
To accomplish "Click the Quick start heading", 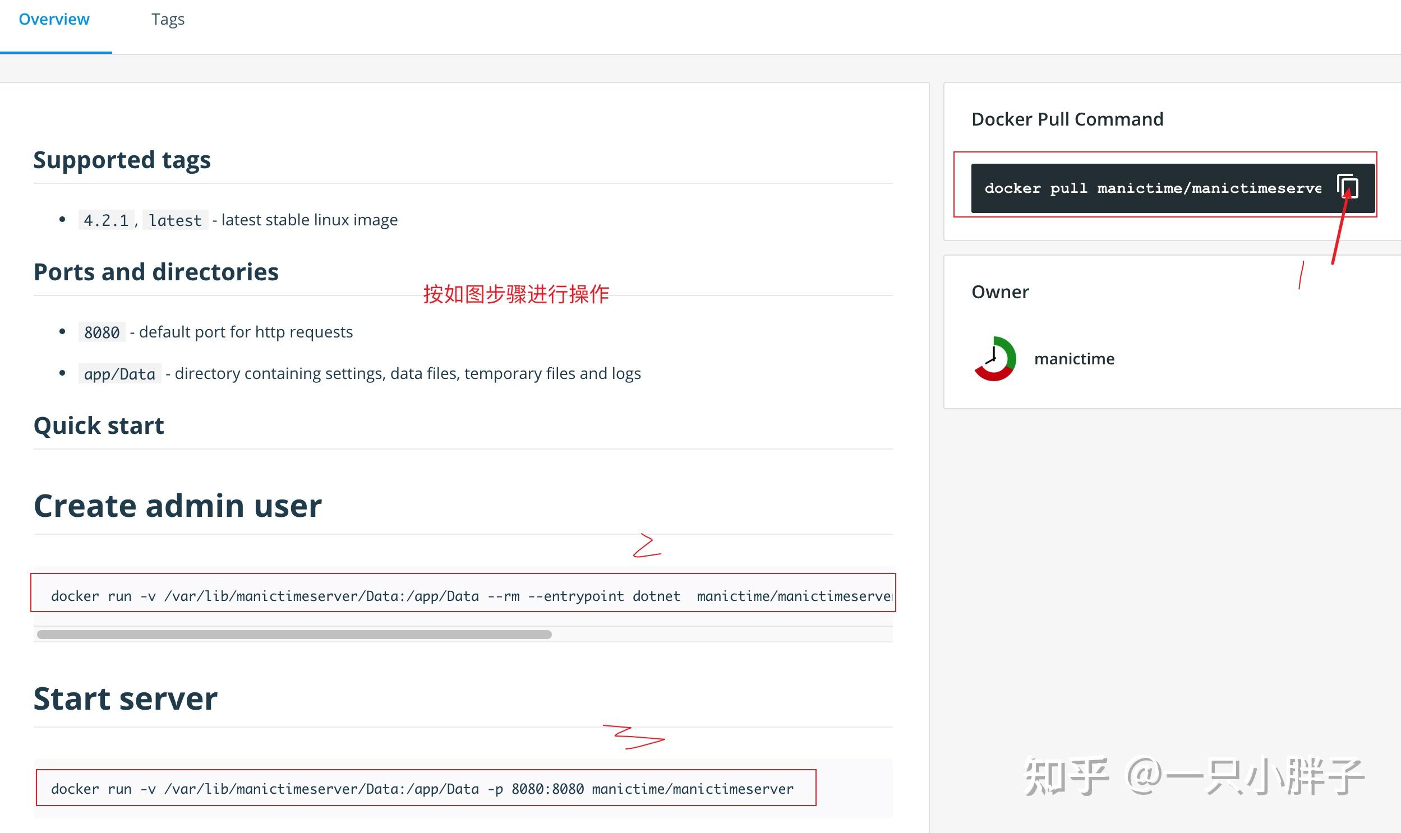I will (x=98, y=425).
